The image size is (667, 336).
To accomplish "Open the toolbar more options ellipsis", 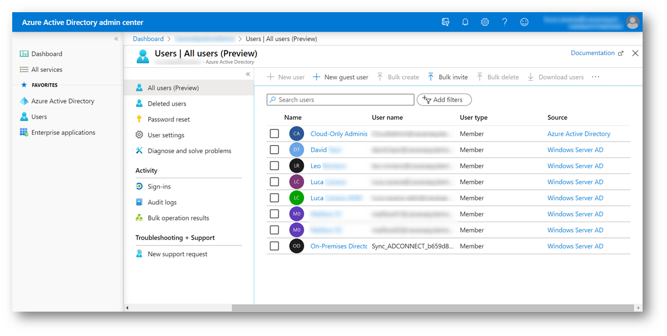I will click(x=595, y=77).
